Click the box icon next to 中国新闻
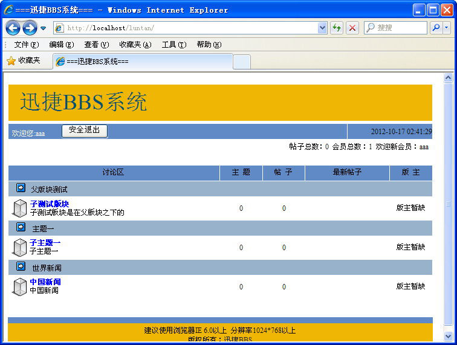The height and width of the screenshot is (345, 457). (19, 287)
